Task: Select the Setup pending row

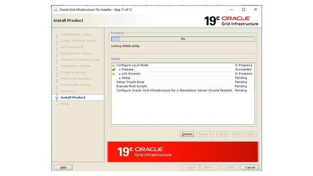Action: point(182,78)
